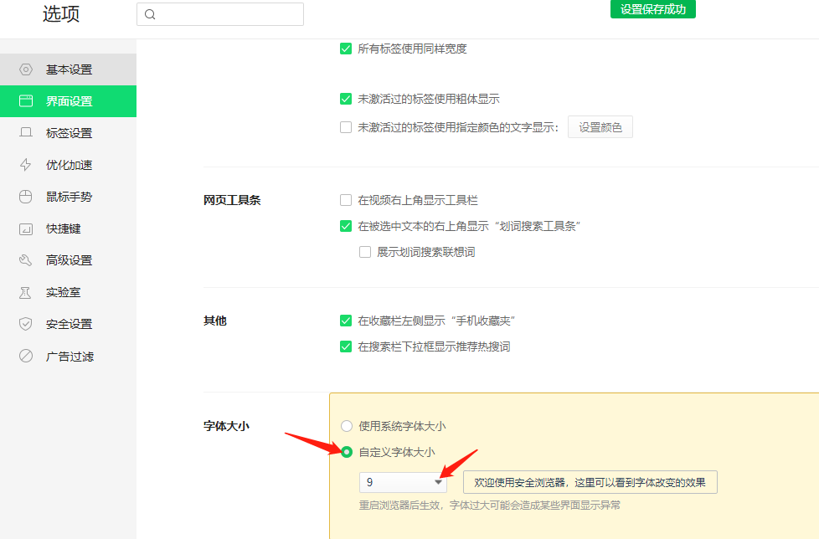The image size is (819, 539).
Task: Click the 网页工具条 section heading
Action: [x=232, y=200]
